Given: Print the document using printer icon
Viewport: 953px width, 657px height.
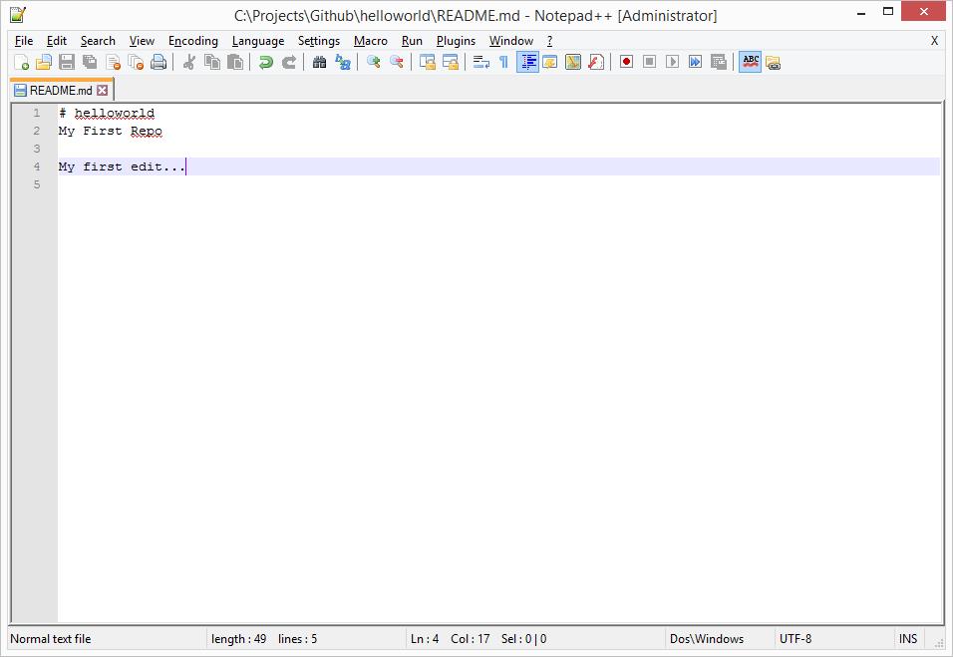Looking at the screenshot, I should click(159, 62).
